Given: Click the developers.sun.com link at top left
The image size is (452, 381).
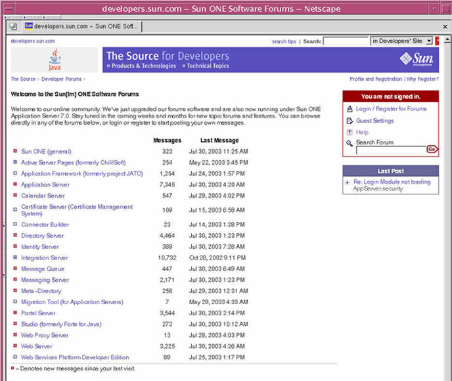Looking at the screenshot, I should click(x=33, y=41).
